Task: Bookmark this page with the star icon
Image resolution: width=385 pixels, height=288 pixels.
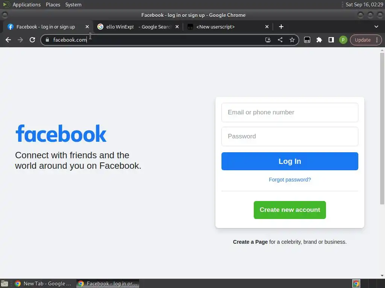Action: pyautogui.click(x=292, y=40)
